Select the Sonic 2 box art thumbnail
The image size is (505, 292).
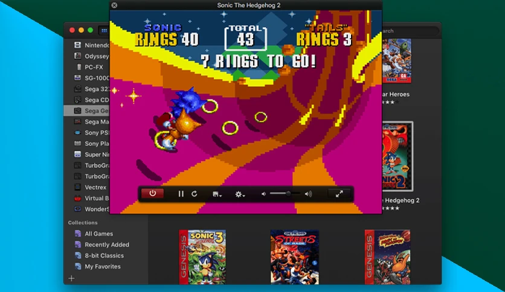click(x=397, y=156)
